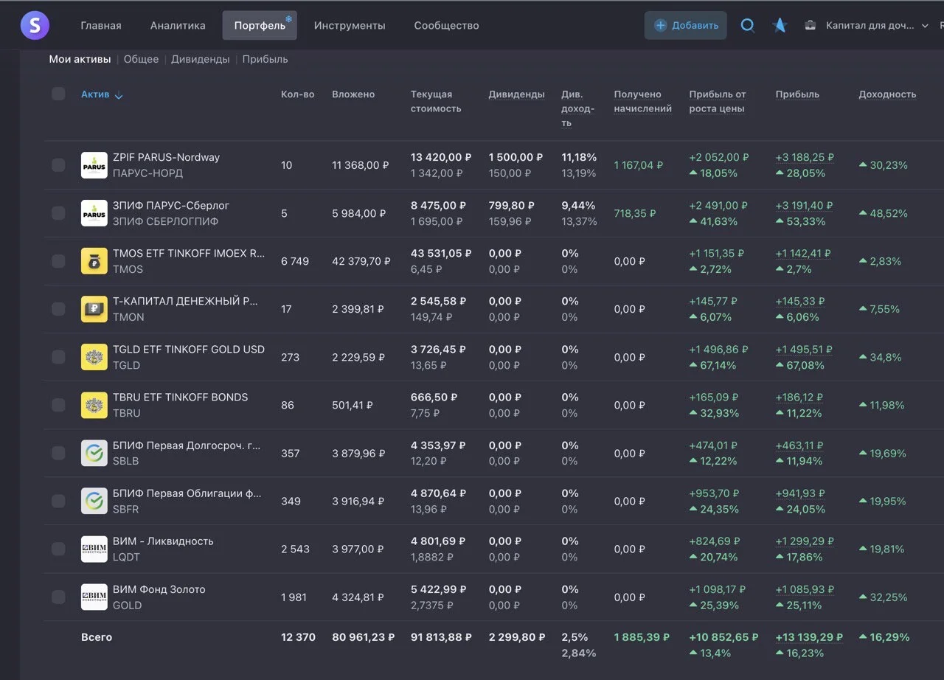Click the Див. доходность column header

578,108
